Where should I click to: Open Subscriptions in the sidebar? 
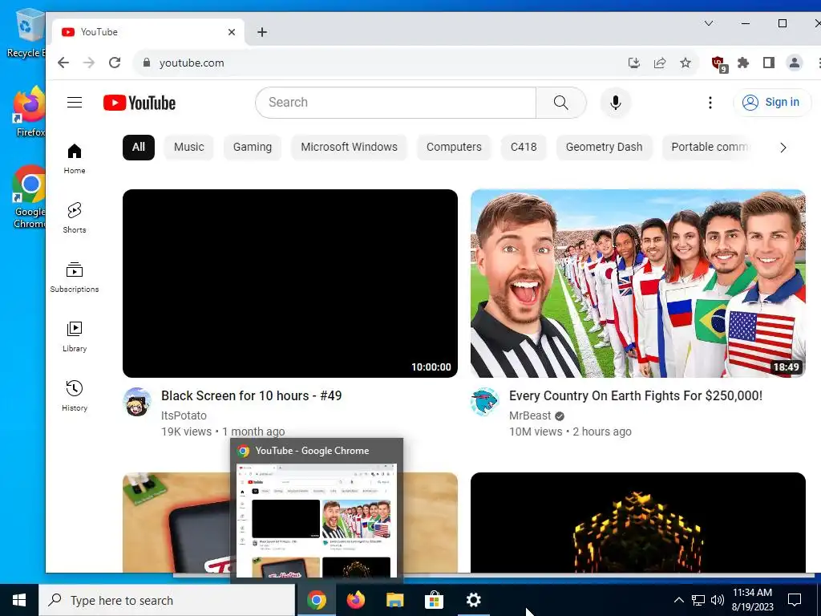[75, 277]
